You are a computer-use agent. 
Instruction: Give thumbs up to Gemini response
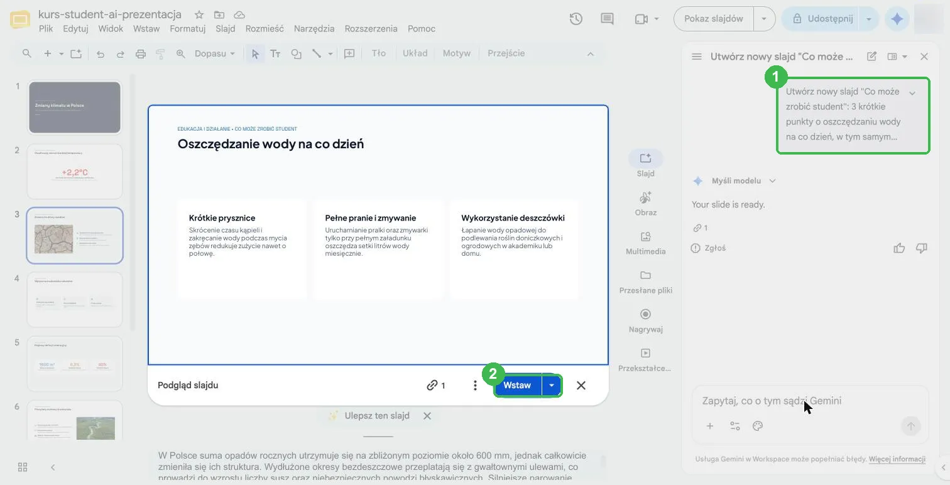tap(899, 248)
